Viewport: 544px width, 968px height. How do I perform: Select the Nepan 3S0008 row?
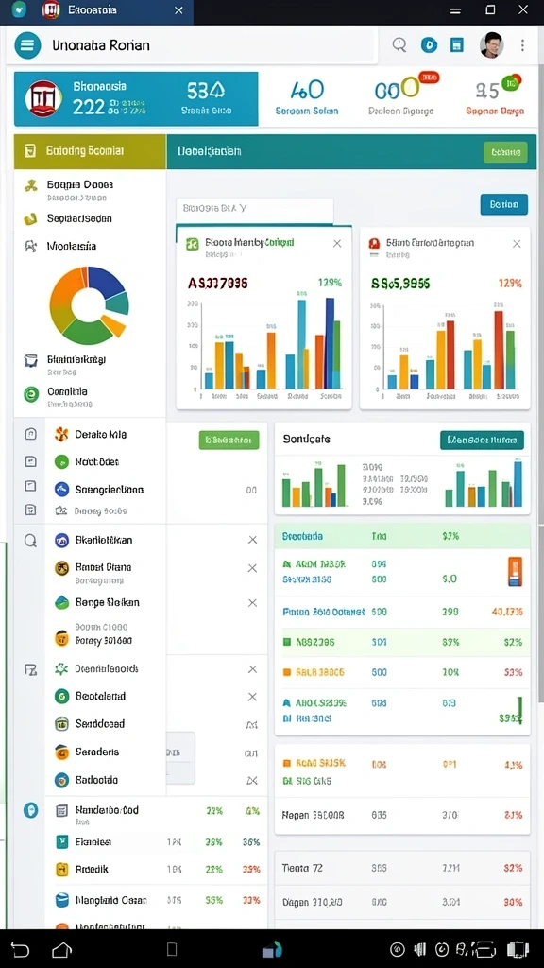(402, 816)
